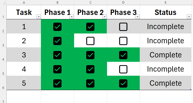Tick Phase 2 checkbox for Task 2
This screenshot has height=103, width=193.
pos(90,41)
